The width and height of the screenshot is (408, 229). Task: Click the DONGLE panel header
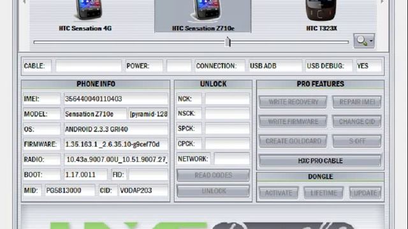pos(320,177)
